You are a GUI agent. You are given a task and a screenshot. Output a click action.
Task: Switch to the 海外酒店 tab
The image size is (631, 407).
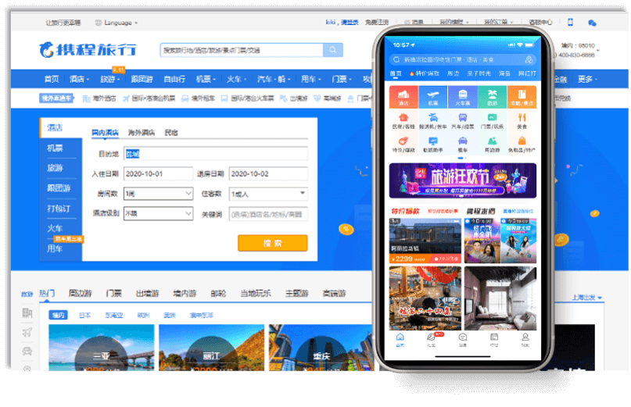coord(142,133)
